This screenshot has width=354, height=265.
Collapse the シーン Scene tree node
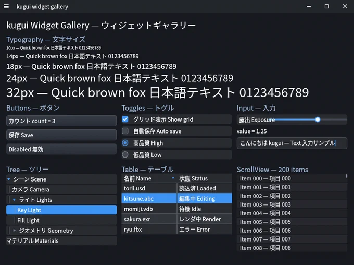point(9,179)
